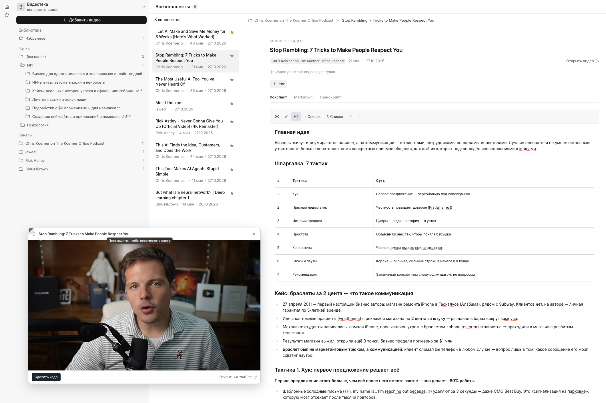Click the video frame in floating player

tap(144, 305)
